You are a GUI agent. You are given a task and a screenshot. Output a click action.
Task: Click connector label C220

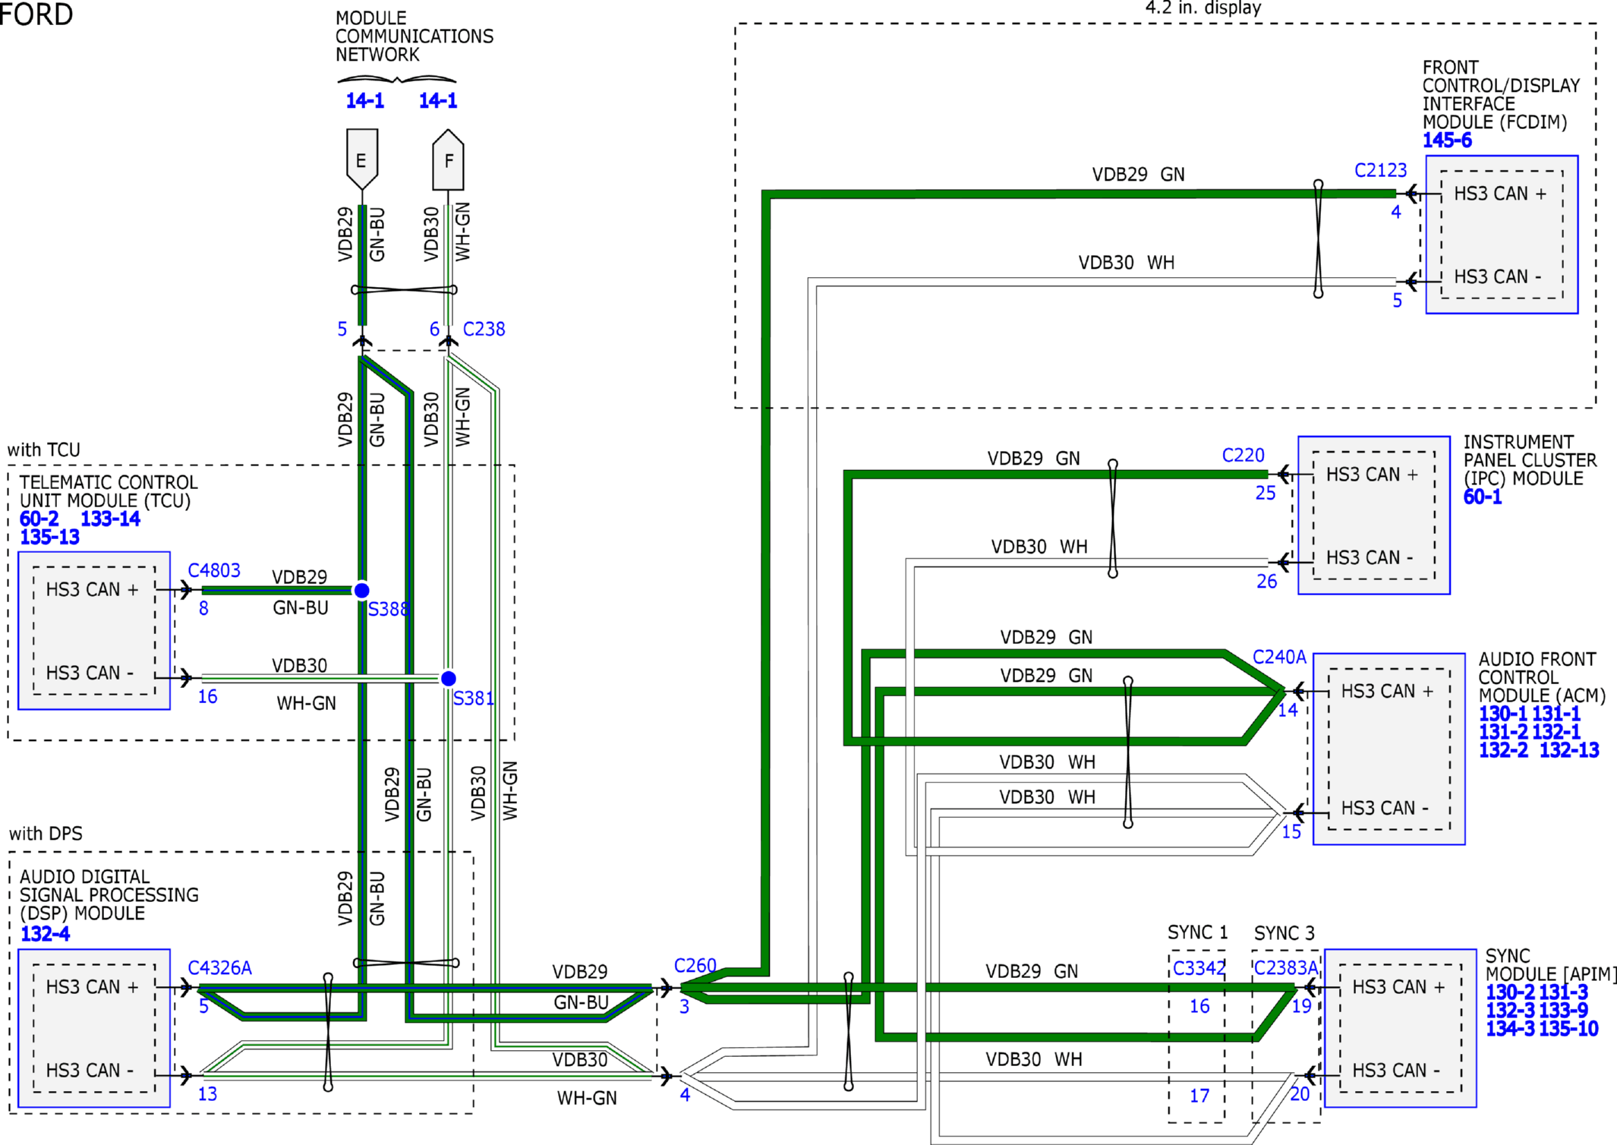point(1243,456)
